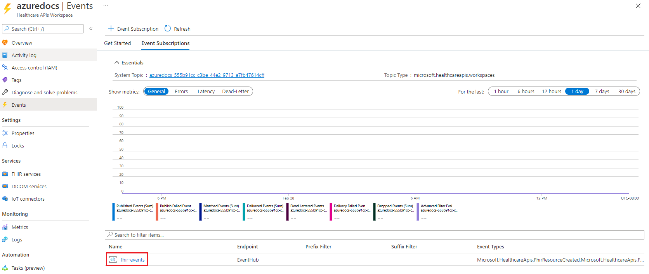This screenshot has height=274, width=649.
Task: Click the Events lightning icon in sidebar
Action: tap(5, 105)
